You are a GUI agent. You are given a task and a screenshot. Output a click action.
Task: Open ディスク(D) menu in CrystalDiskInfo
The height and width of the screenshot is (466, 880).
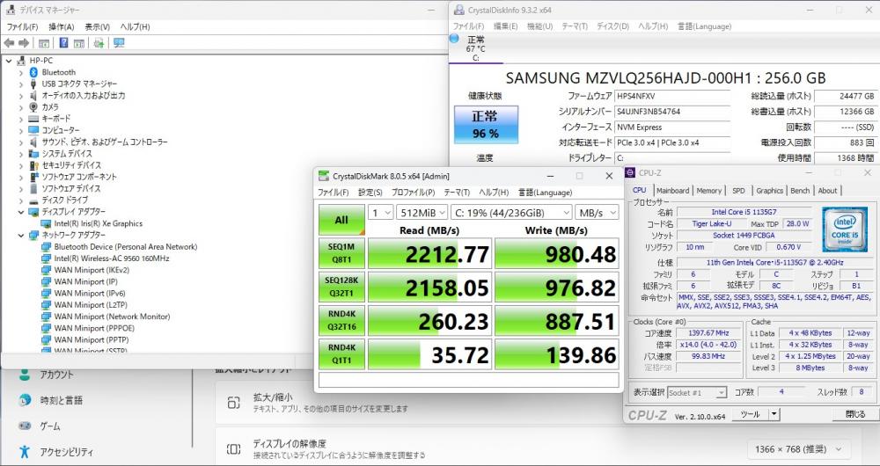coord(612,26)
